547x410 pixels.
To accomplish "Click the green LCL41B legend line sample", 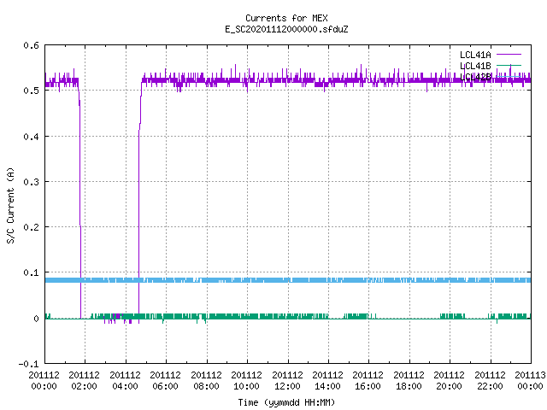I will click(509, 65).
